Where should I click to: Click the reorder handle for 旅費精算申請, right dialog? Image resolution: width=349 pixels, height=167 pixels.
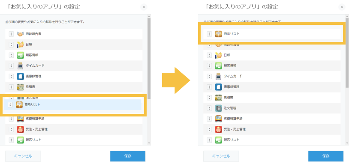point(209,119)
